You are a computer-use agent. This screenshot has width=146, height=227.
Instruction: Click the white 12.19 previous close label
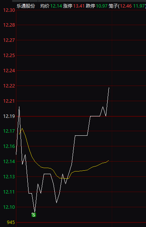[9, 116]
